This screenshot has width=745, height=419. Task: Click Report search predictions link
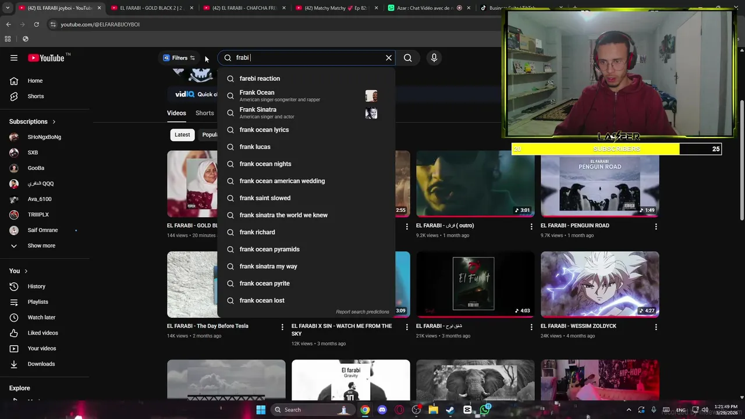coord(363,312)
